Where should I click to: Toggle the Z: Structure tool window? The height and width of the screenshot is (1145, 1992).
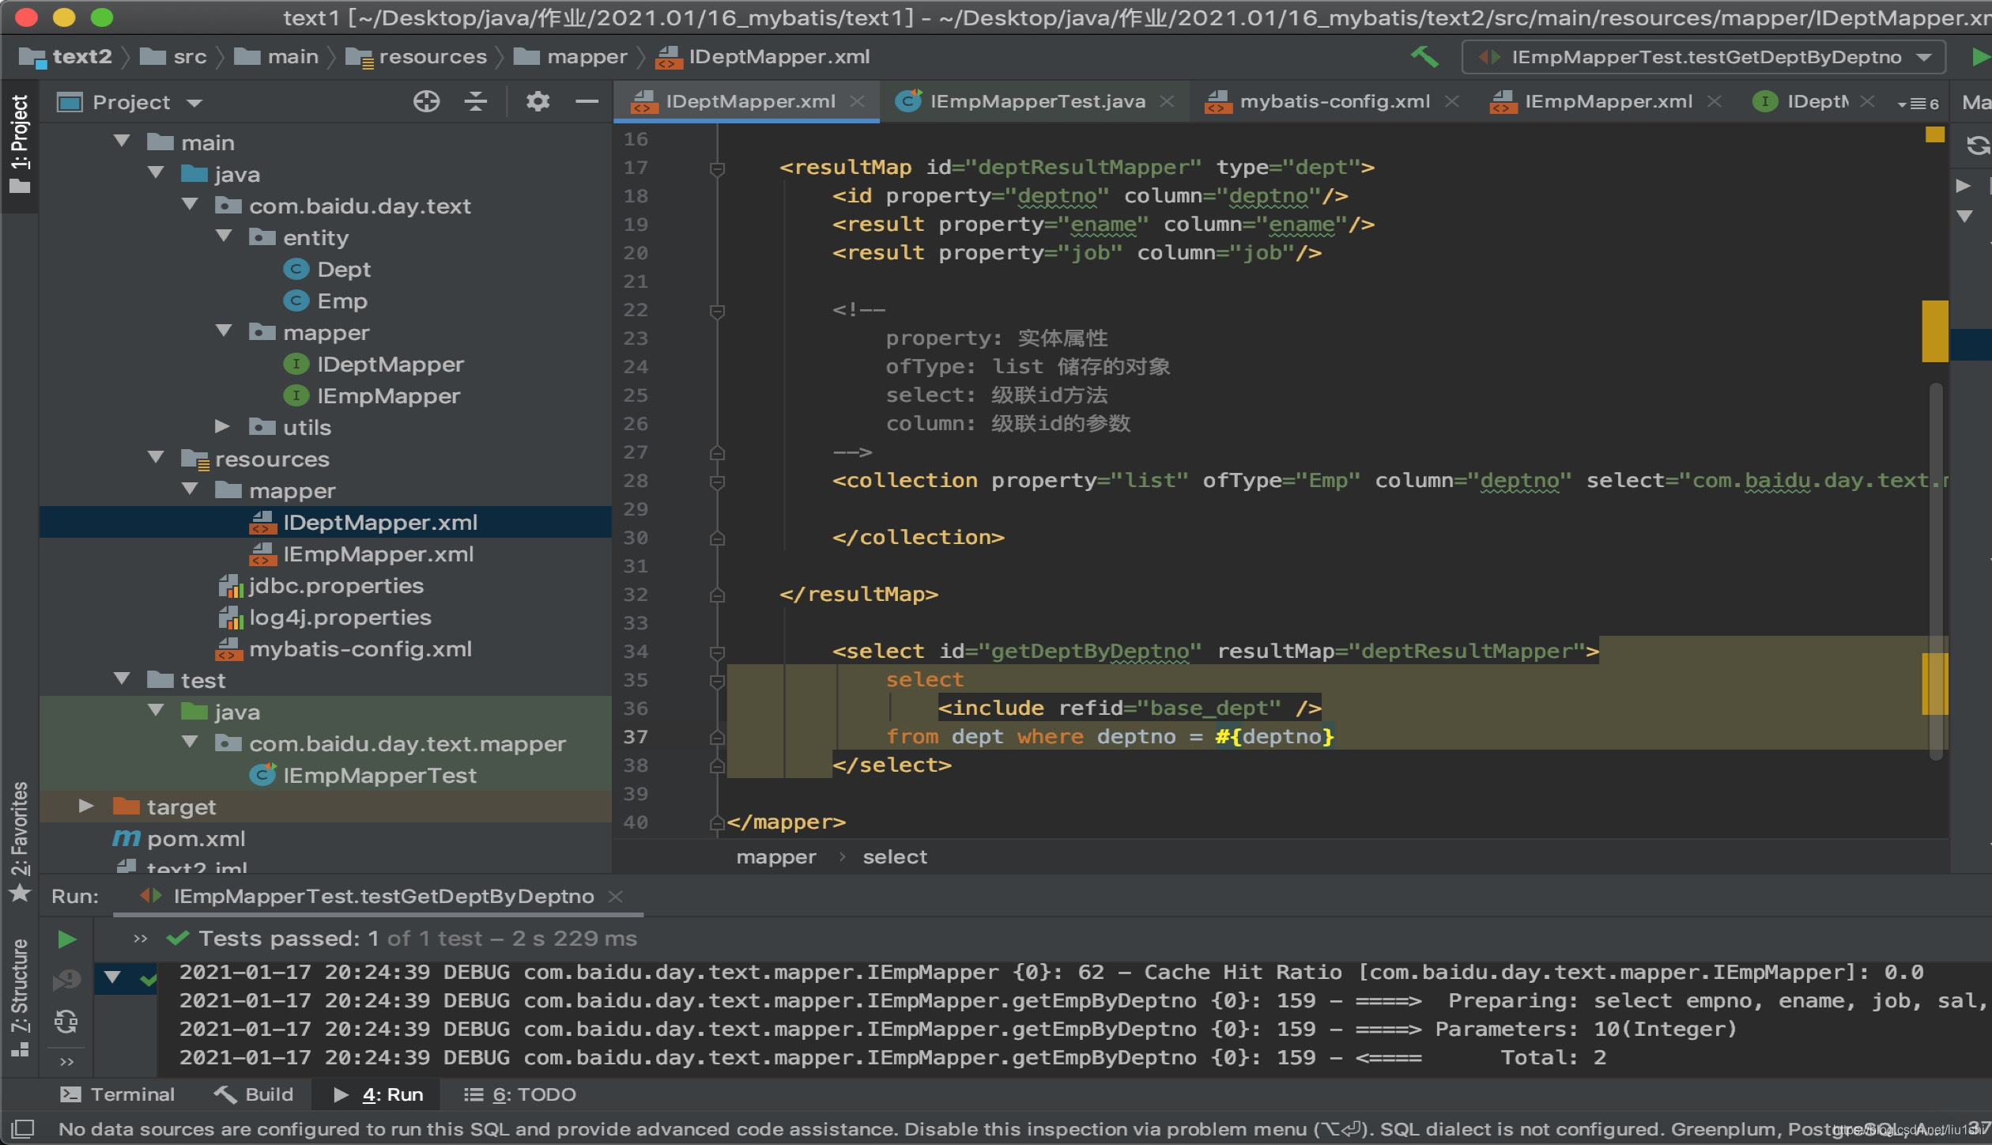[x=19, y=992]
